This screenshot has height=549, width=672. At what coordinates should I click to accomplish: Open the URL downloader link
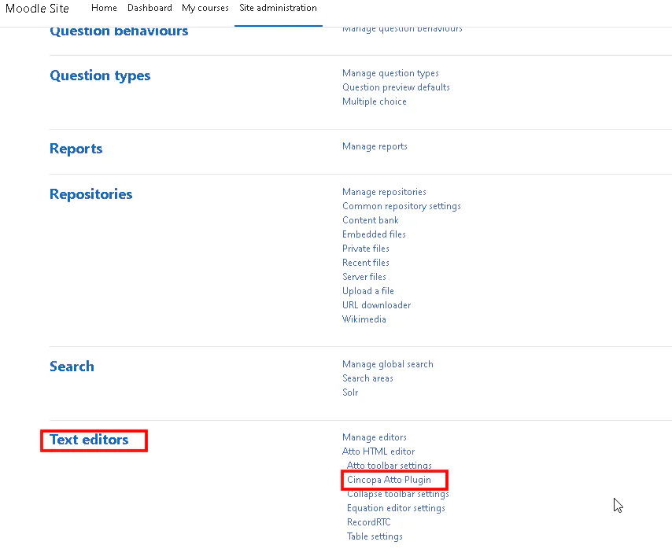tap(377, 305)
